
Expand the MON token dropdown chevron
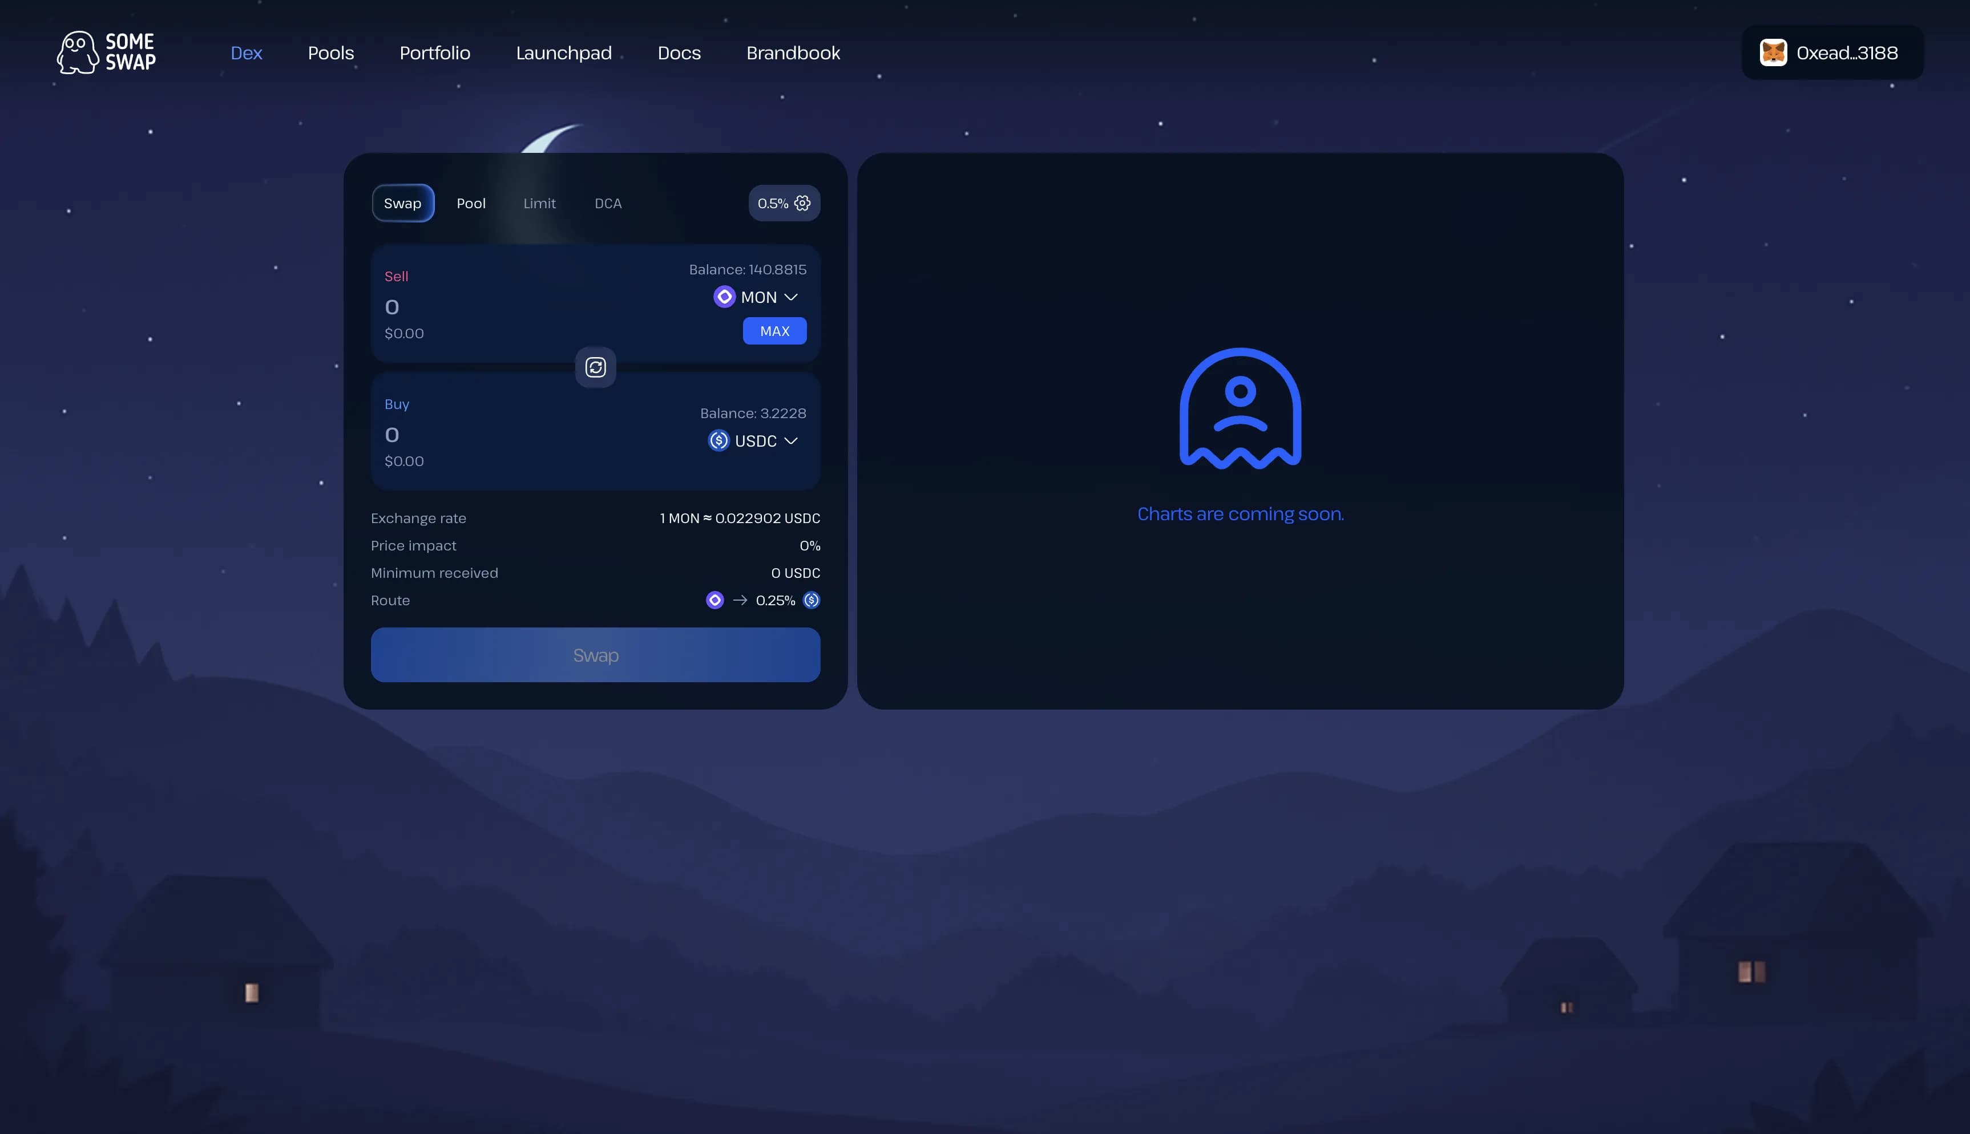pyautogui.click(x=790, y=297)
